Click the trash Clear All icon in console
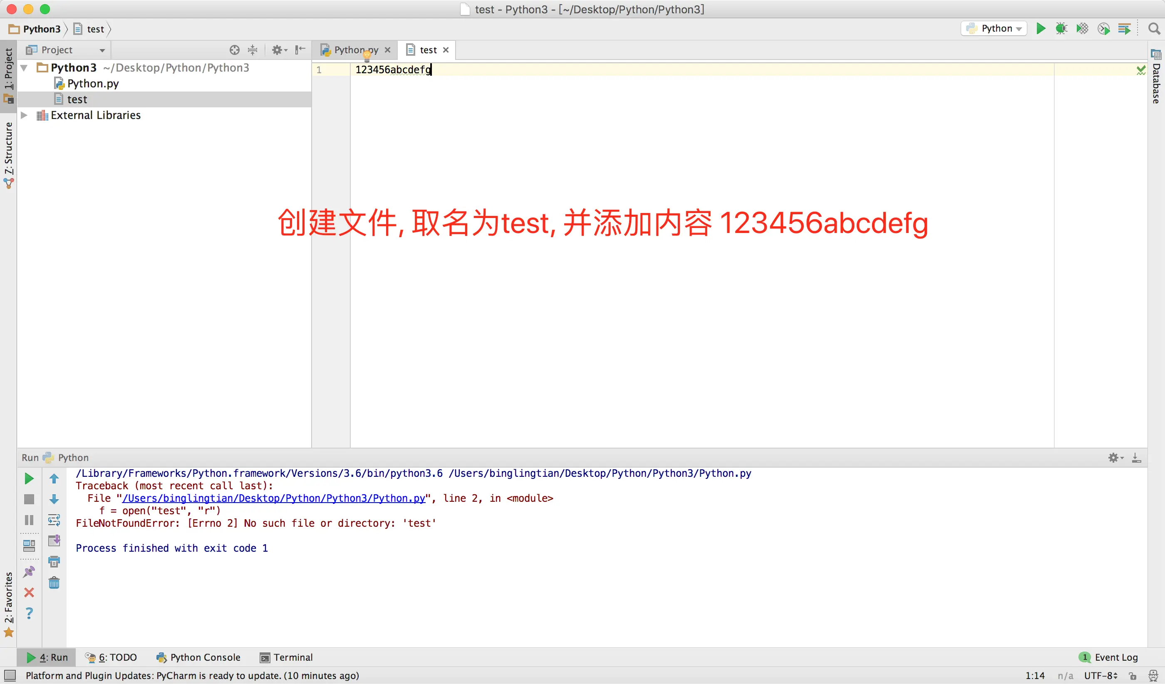Image resolution: width=1165 pixels, height=684 pixels. pos(54,583)
